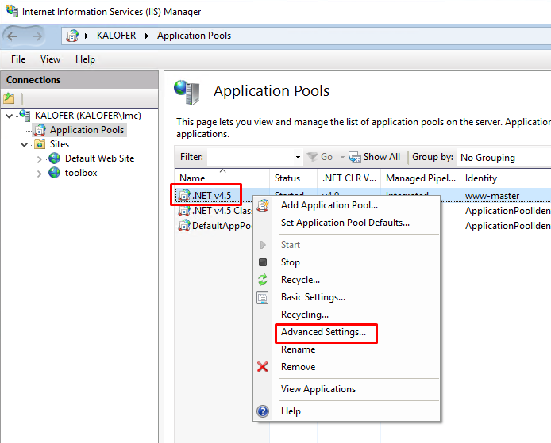Click the Sites folder icon

pyautogui.click(x=40, y=144)
